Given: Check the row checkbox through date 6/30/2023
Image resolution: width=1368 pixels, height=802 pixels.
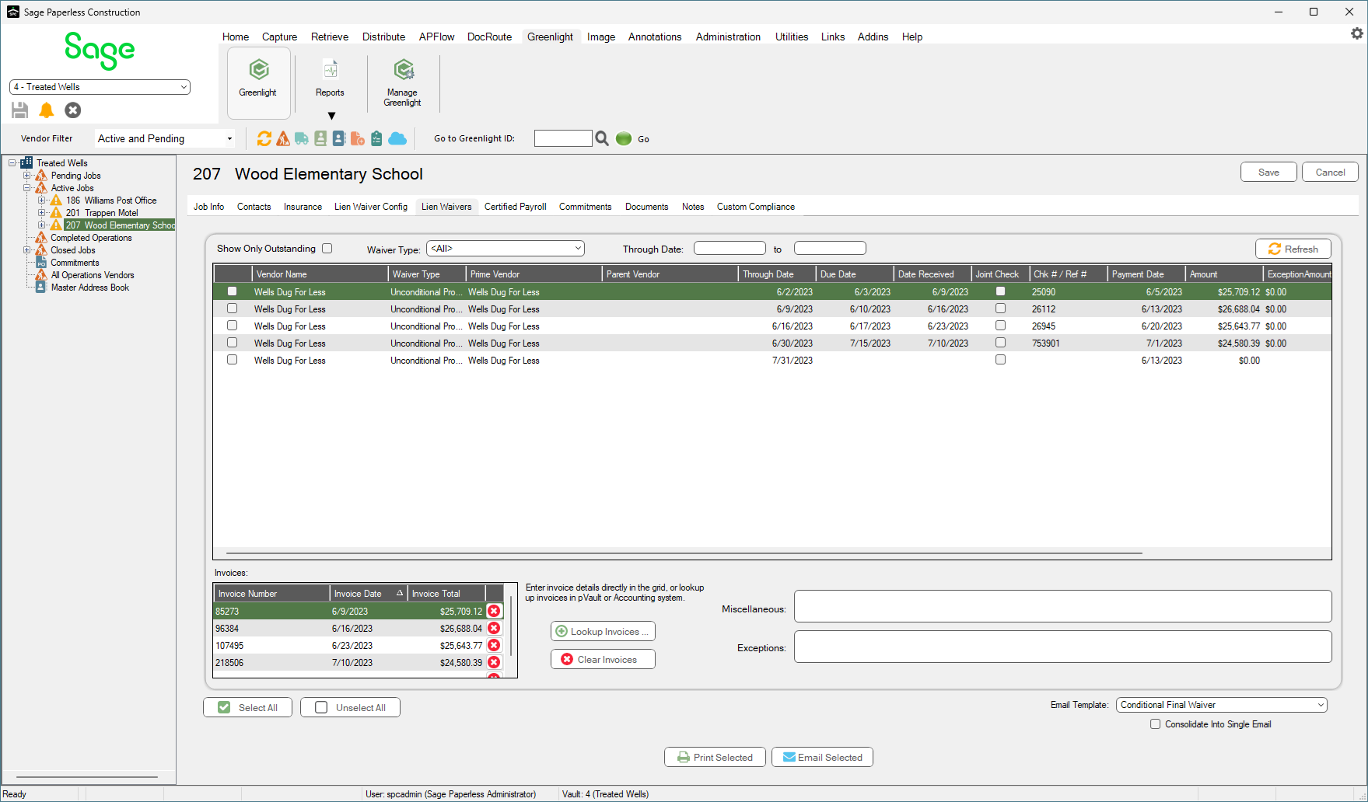Looking at the screenshot, I should pos(232,343).
